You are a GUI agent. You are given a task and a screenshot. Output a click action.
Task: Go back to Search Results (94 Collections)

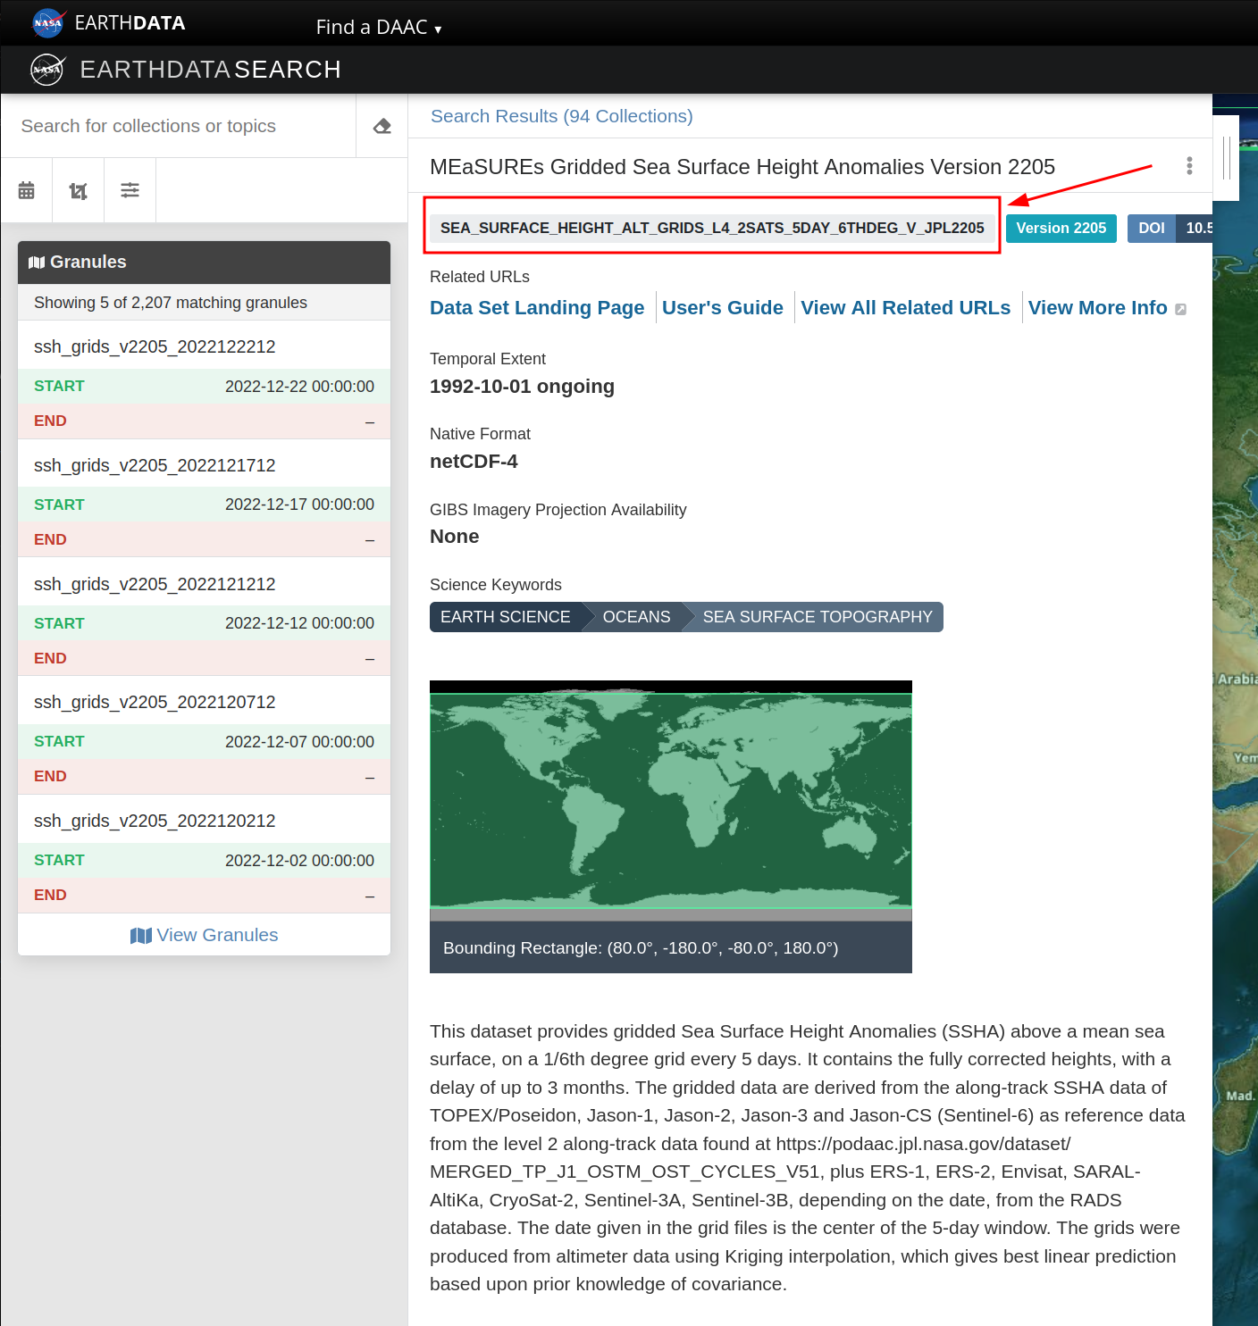pos(561,116)
